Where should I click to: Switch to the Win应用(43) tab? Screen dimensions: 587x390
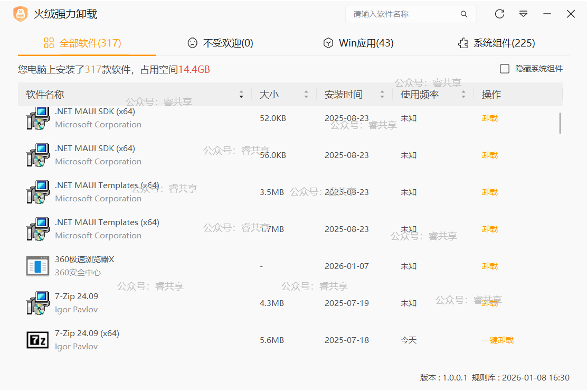point(358,43)
